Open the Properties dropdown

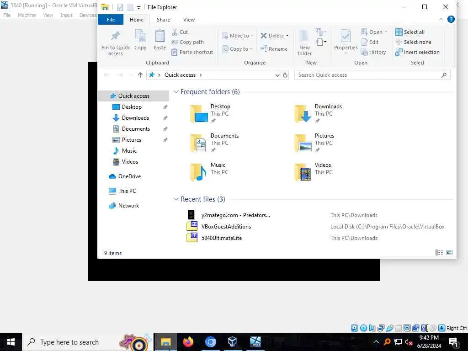(346, 53)
